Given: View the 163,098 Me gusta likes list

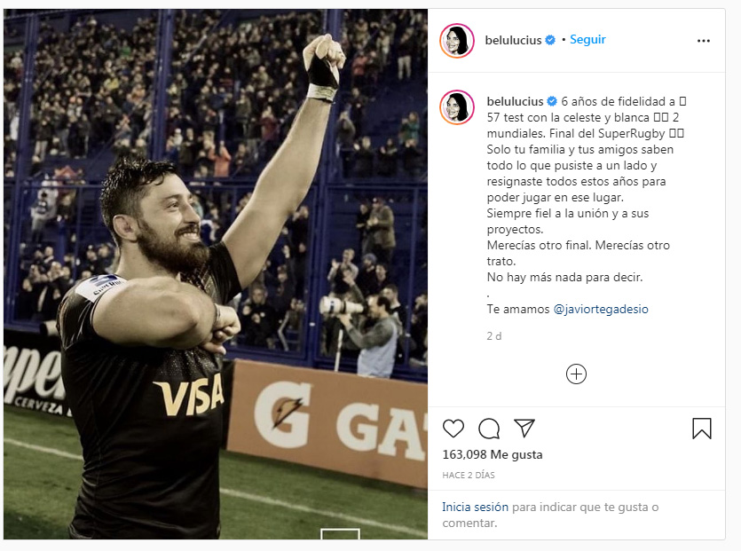Looking at the screenshot, I should tap(493, 454).
